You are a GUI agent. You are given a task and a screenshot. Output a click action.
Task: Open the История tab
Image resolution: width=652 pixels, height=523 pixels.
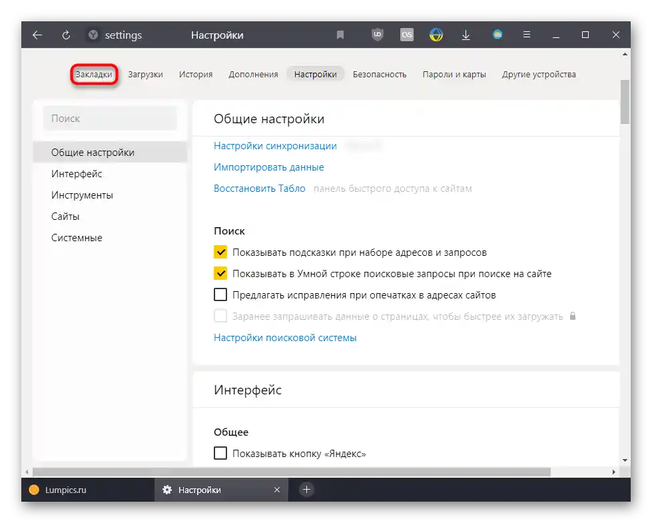(196, 75)
